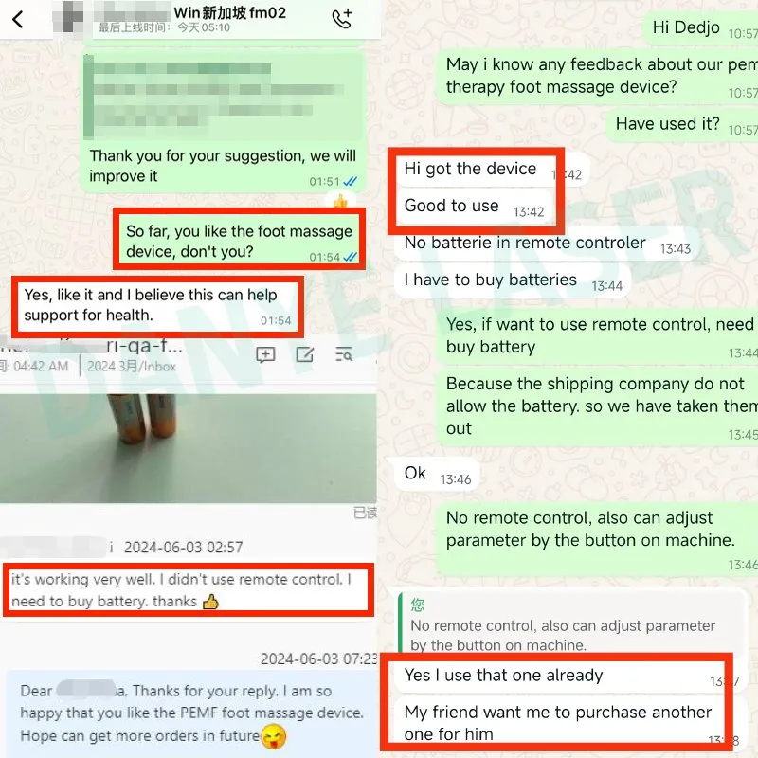Open the blurred contact avatar
The width and height of the screenshot is (758, 758).
(69, 17)
